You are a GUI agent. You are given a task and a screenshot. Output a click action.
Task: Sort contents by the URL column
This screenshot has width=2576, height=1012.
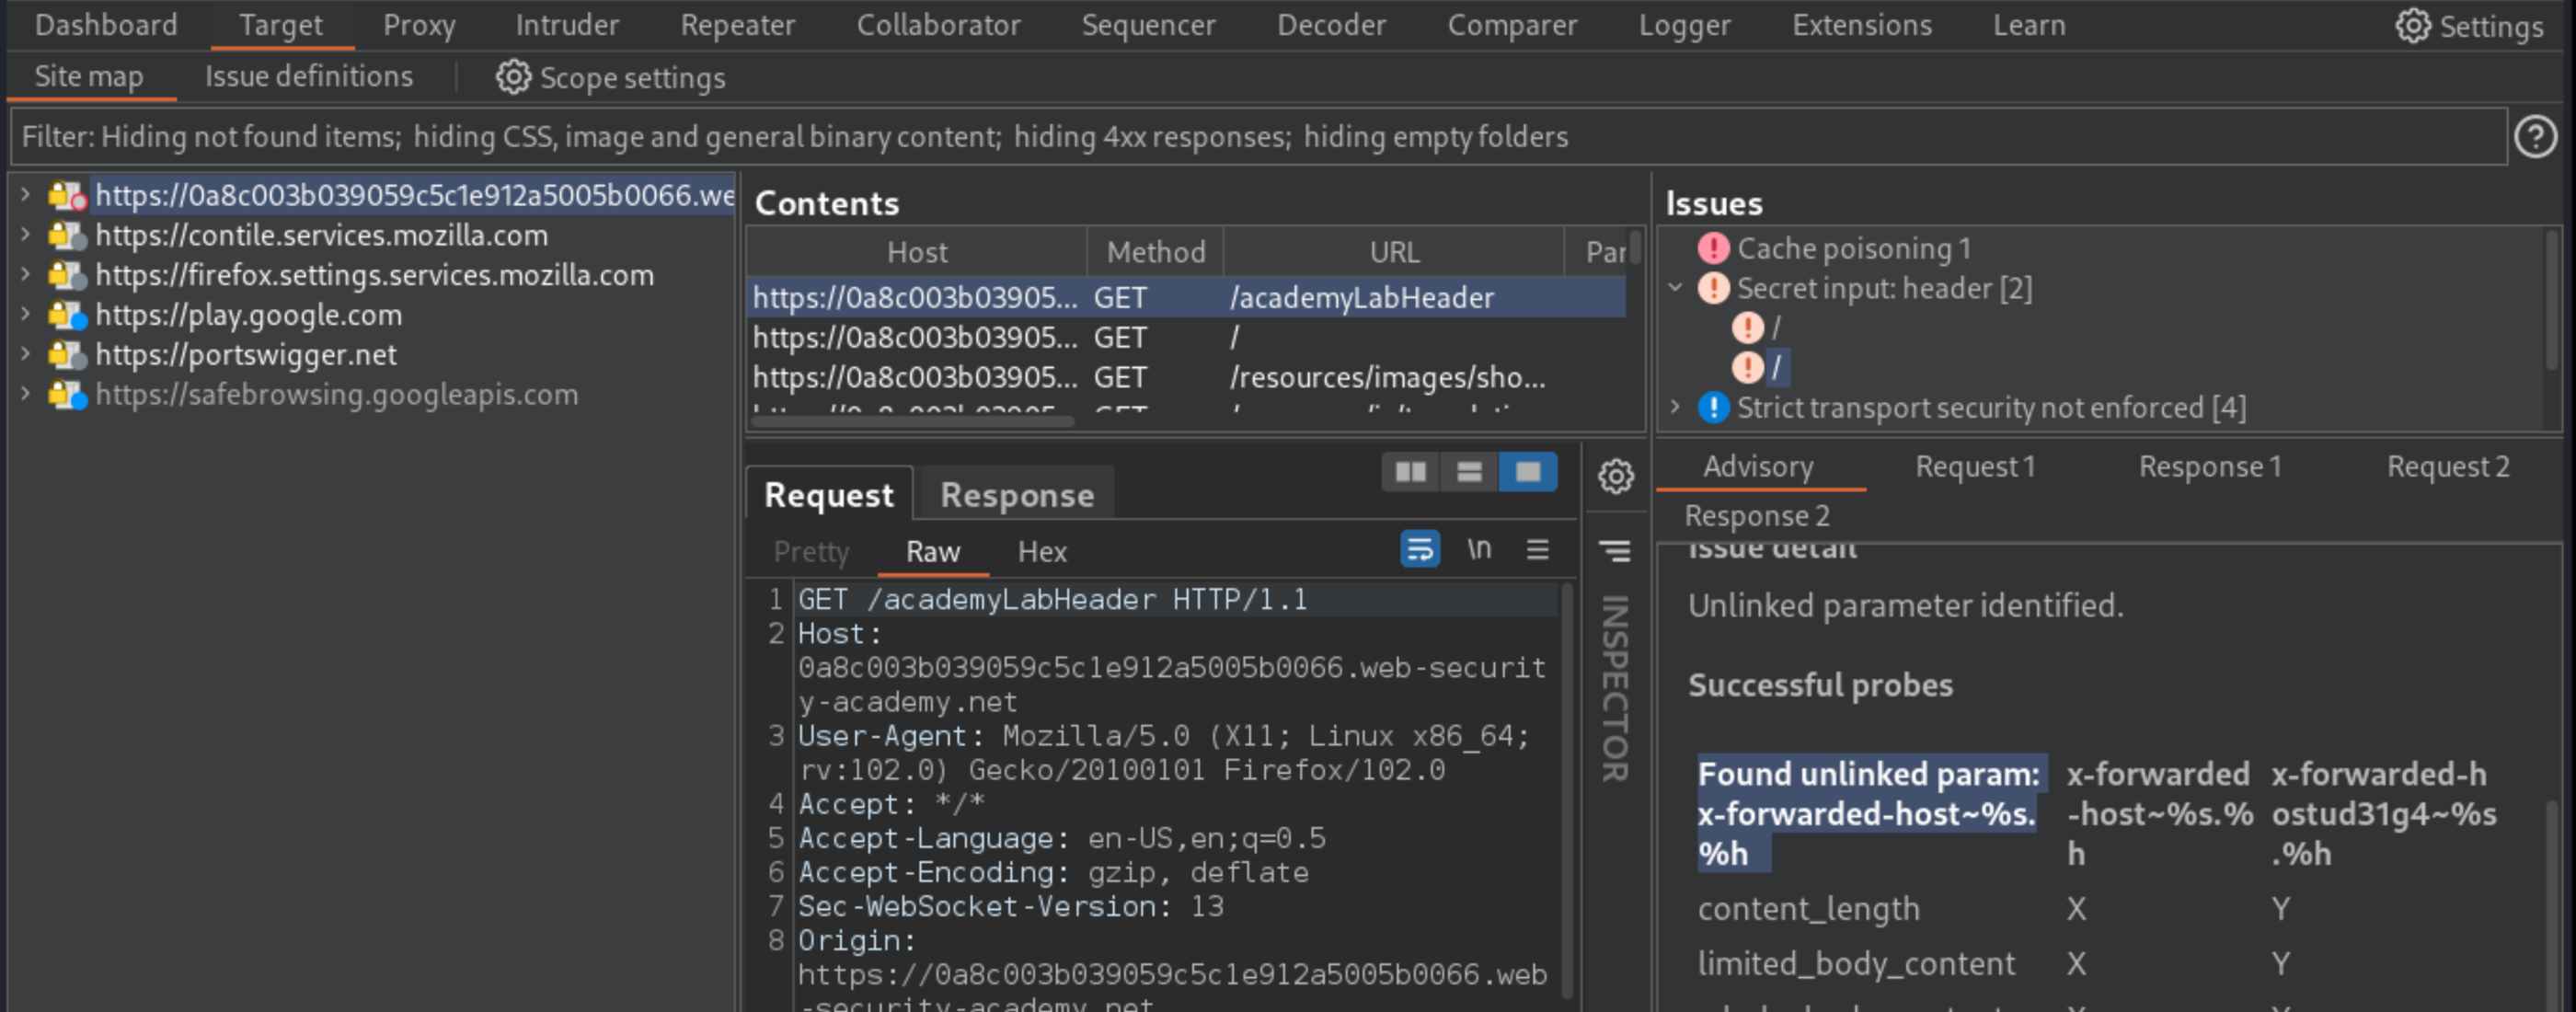1394,252
